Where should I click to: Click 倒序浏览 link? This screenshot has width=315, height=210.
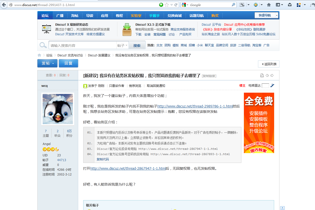(135, 86)
